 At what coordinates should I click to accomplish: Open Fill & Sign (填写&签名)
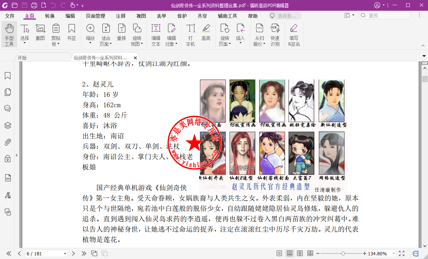[x=294, y=34]
